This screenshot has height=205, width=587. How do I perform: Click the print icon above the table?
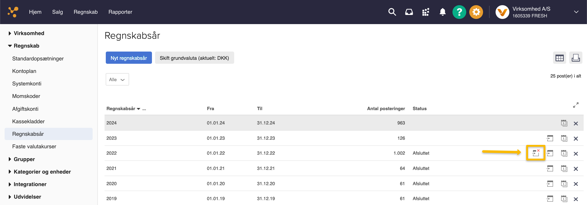coord(576,58)
